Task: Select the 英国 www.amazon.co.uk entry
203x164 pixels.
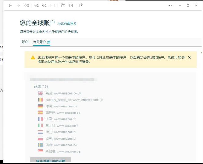Action: (59, 93)
